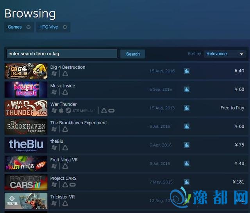The image size is (250, 213).
Task: Click the Oculus Rift icon under War Thunder
Action: pyautogui.click(x=111, y=111)
